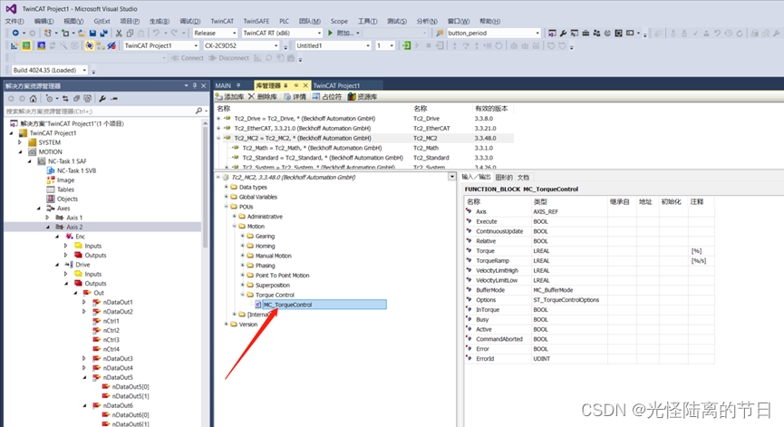Click the Sync with Active Document icon

tap(65, 99)
